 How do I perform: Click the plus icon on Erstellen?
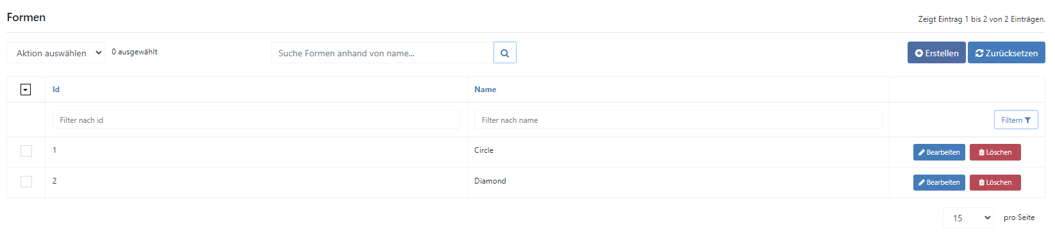[x=919, y=53]
